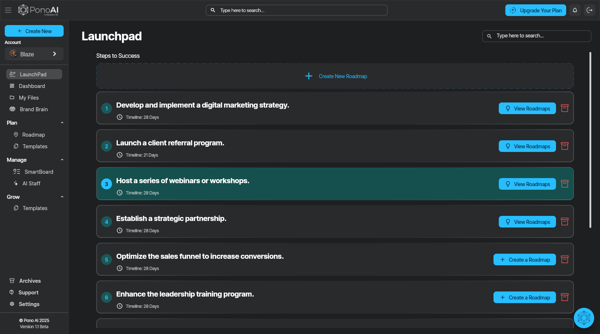Screen dimensions: 600x334
Task: Open My Files
Action: 29,97
